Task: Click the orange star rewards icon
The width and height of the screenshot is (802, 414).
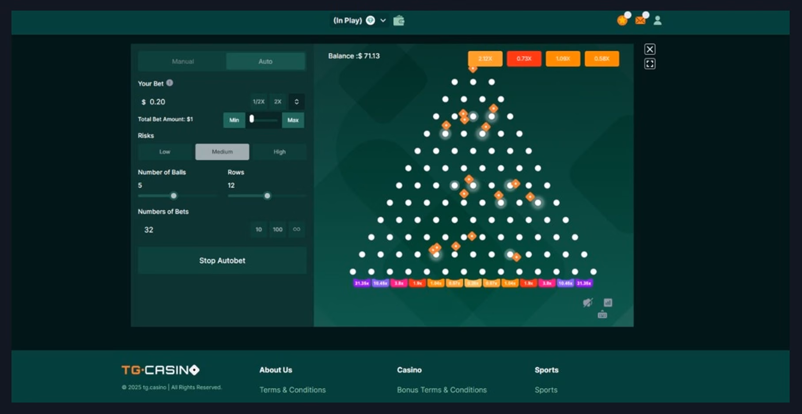Action: (x=622, y=20)
